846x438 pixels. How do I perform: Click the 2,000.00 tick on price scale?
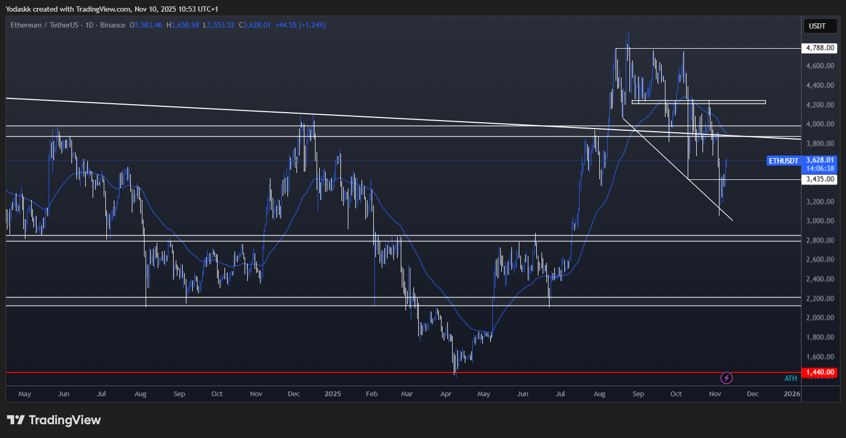click(x=820, y=318)
